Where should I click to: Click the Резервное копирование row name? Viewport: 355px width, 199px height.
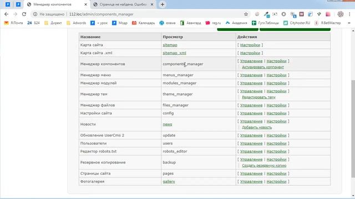point(103,162)
